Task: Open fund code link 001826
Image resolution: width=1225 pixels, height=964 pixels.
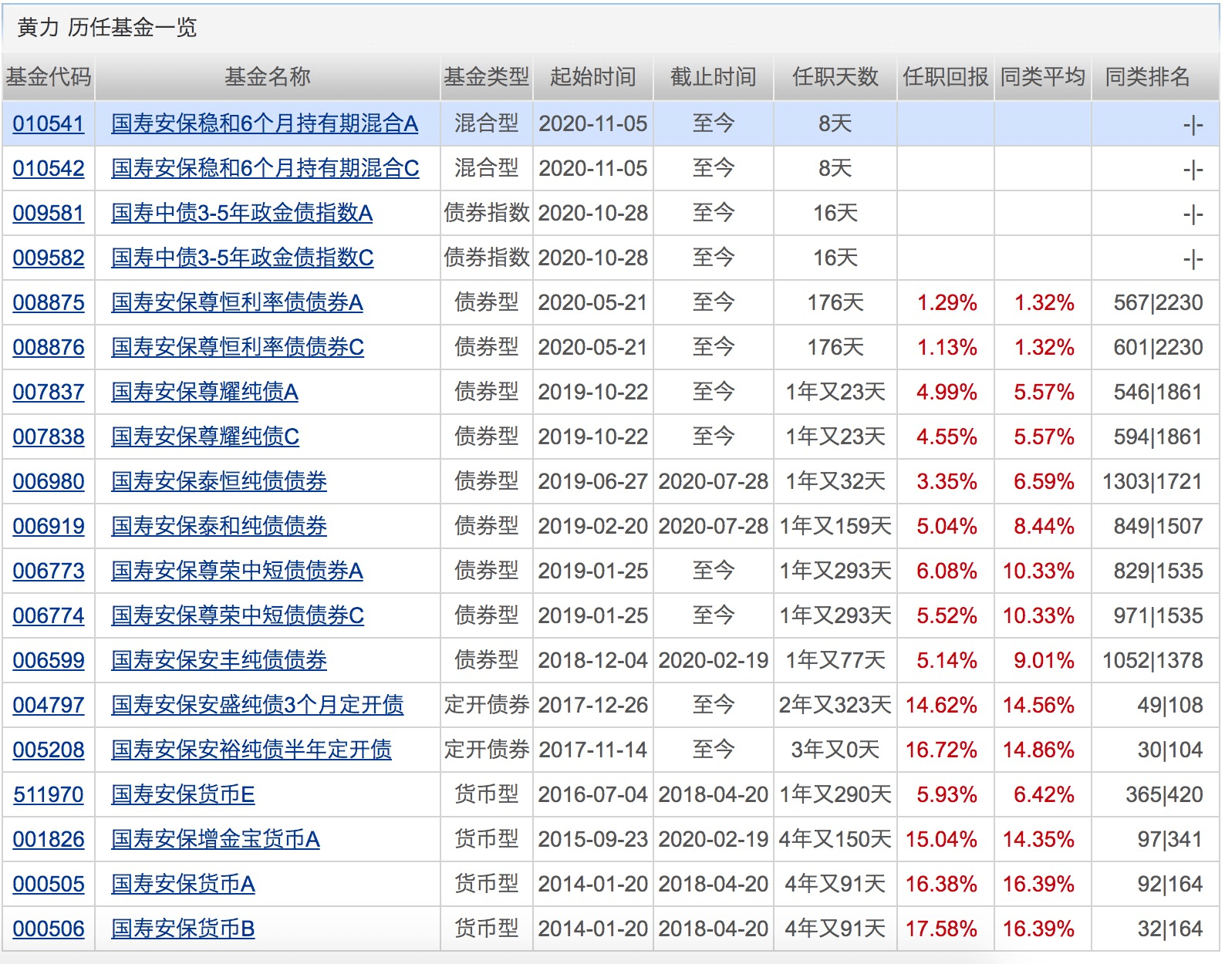Action: (x=48, y=839)
